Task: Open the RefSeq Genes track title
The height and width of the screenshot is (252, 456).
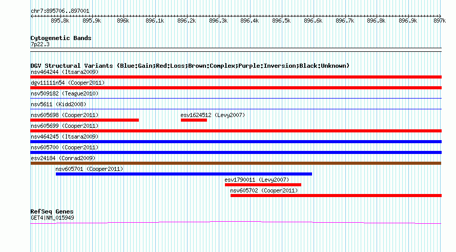Action: [52, 211]
